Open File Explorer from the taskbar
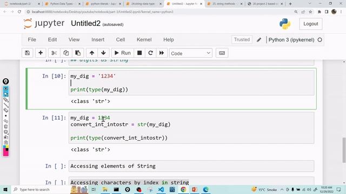 pyautogui.click(x=105, y=189)
